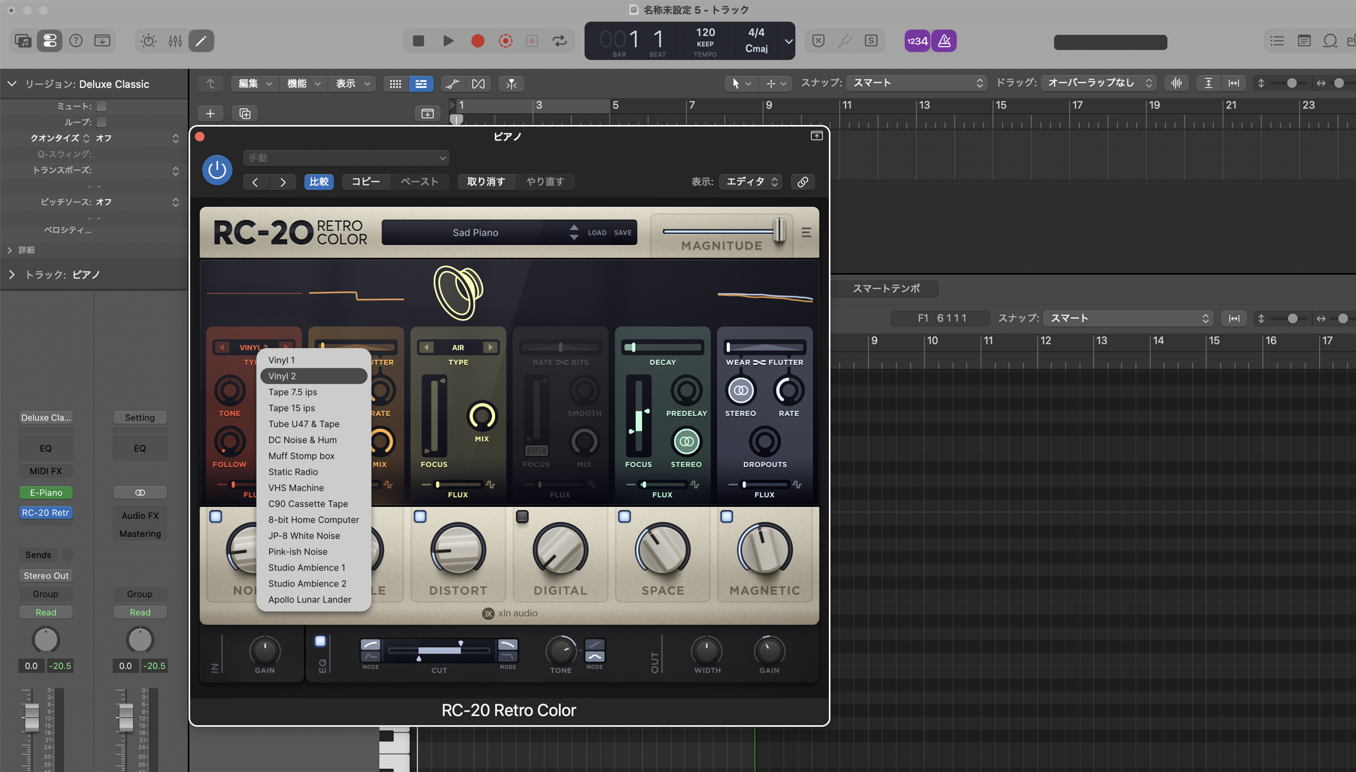Add a new track with plus button

coord(210,113)
